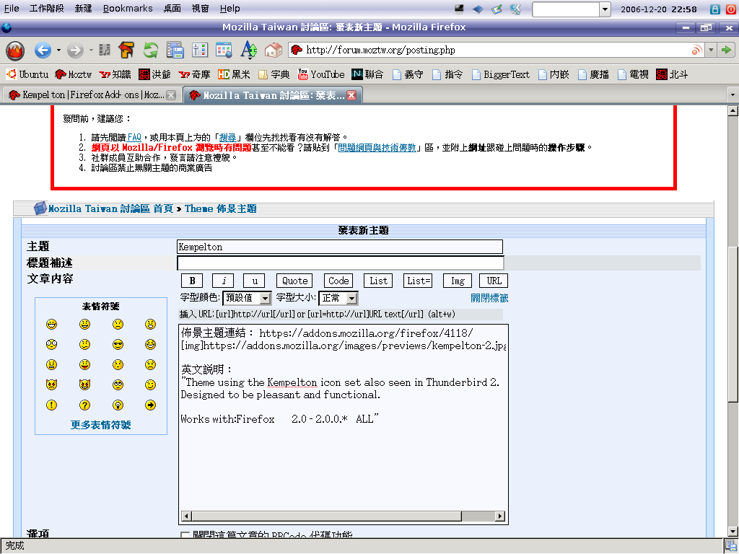The width and height of the screenshot is (739, 554).
Task: Click the empty 標題補述 input field
Action: (341, 263)
